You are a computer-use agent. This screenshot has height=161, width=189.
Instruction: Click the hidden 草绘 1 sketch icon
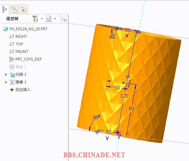coord(12,67)
